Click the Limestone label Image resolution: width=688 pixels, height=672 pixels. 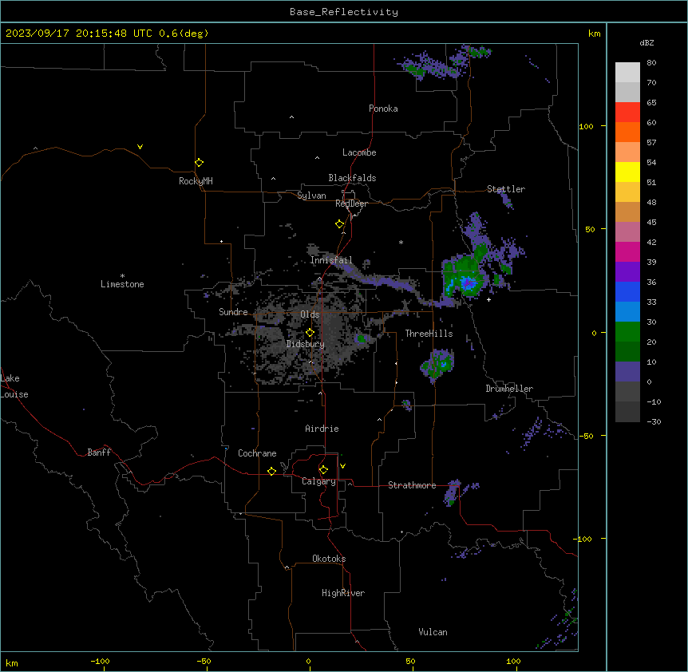(x=122, y=284)
